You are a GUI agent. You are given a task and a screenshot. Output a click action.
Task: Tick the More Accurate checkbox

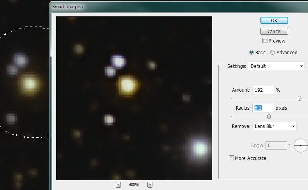232,158
